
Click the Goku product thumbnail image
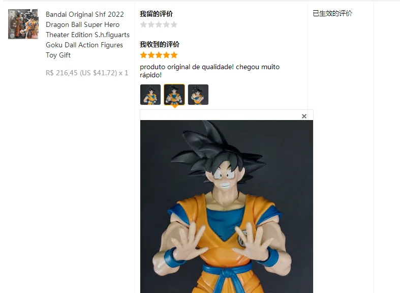tap(23, 24)
